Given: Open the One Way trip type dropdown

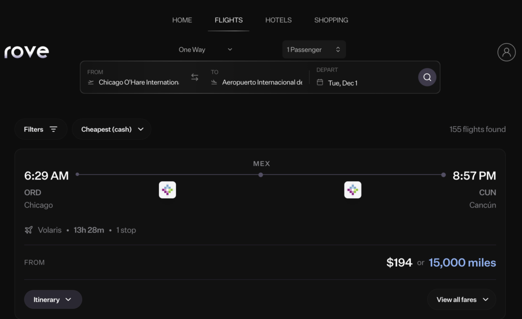Looking at the screenshot, I should (x=205, y=49).
